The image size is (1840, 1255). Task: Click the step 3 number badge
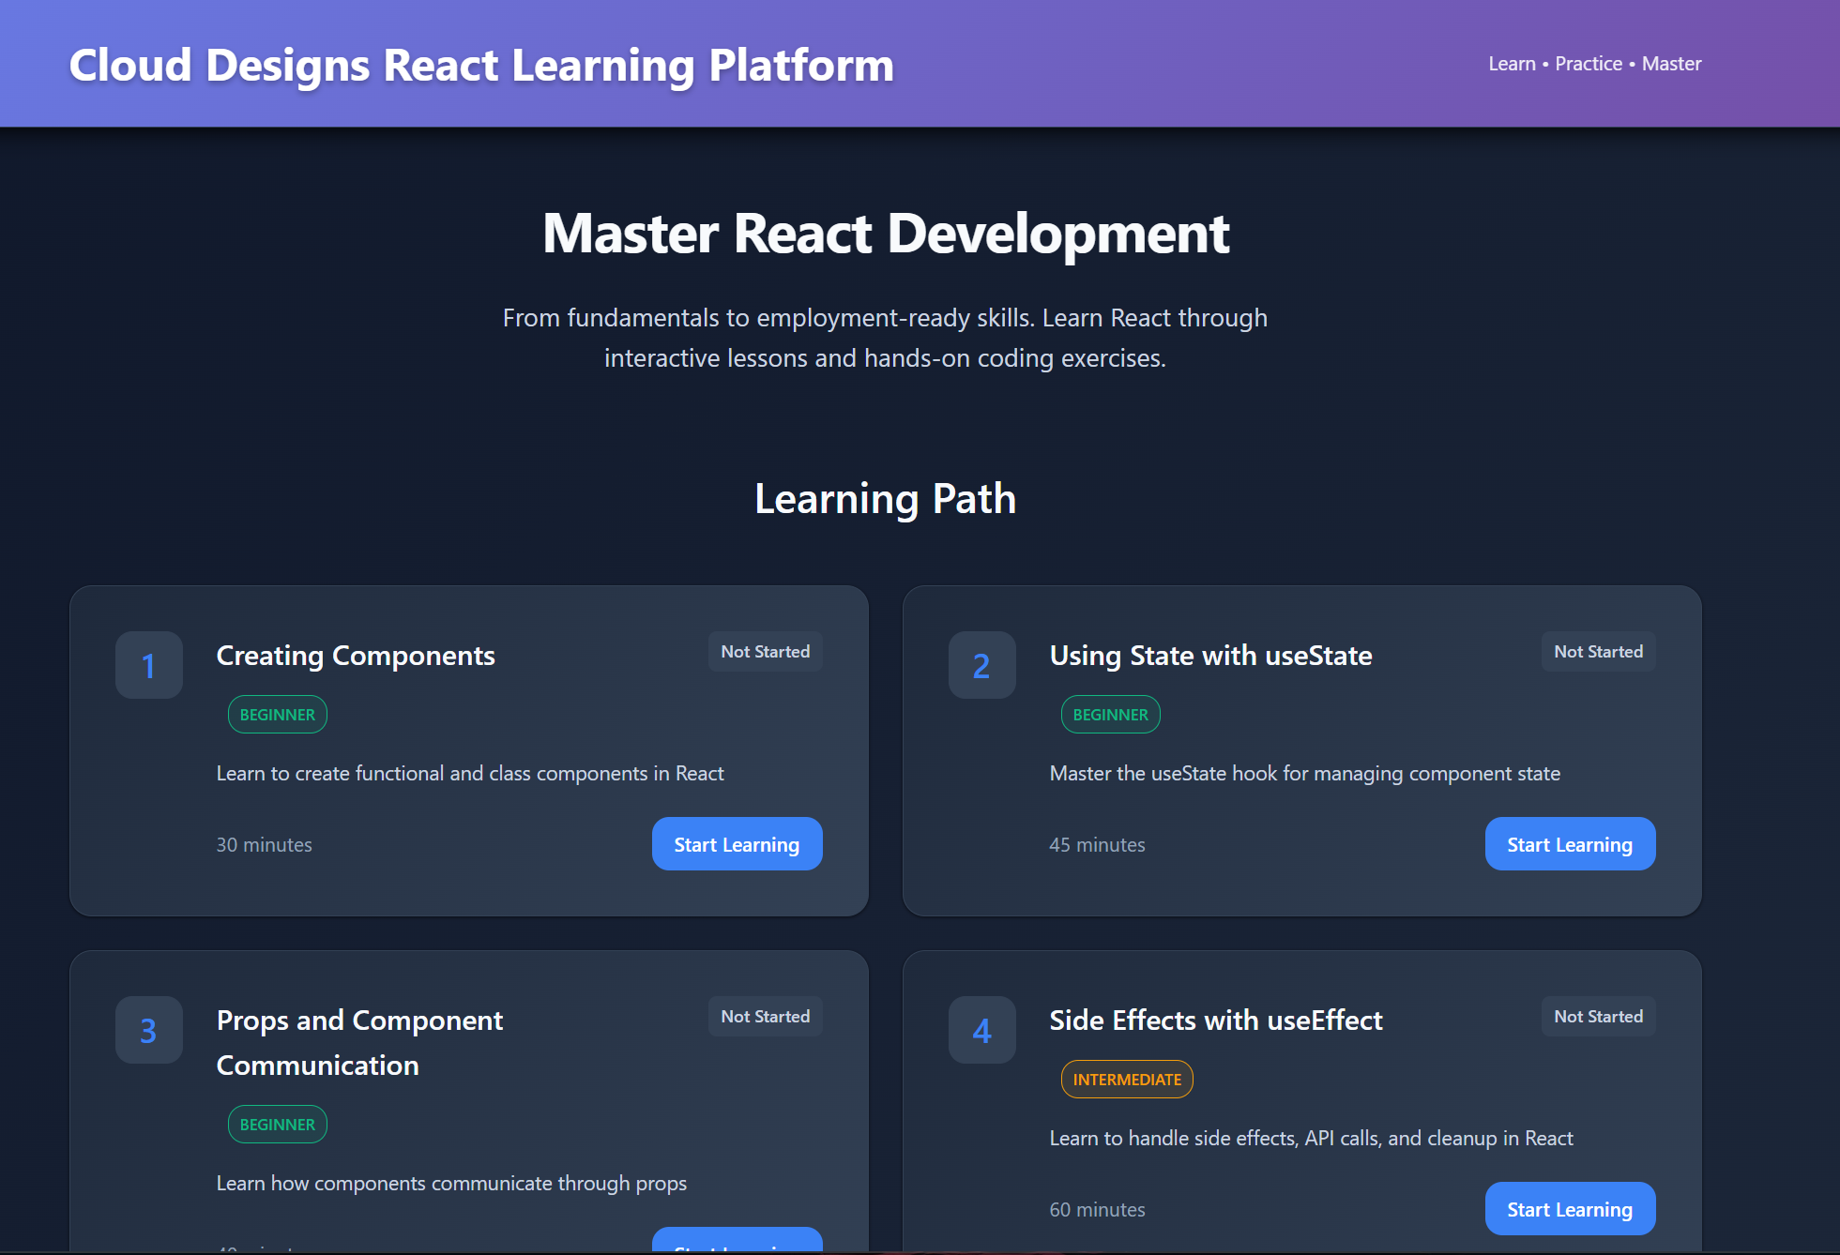pos(148,1030)
